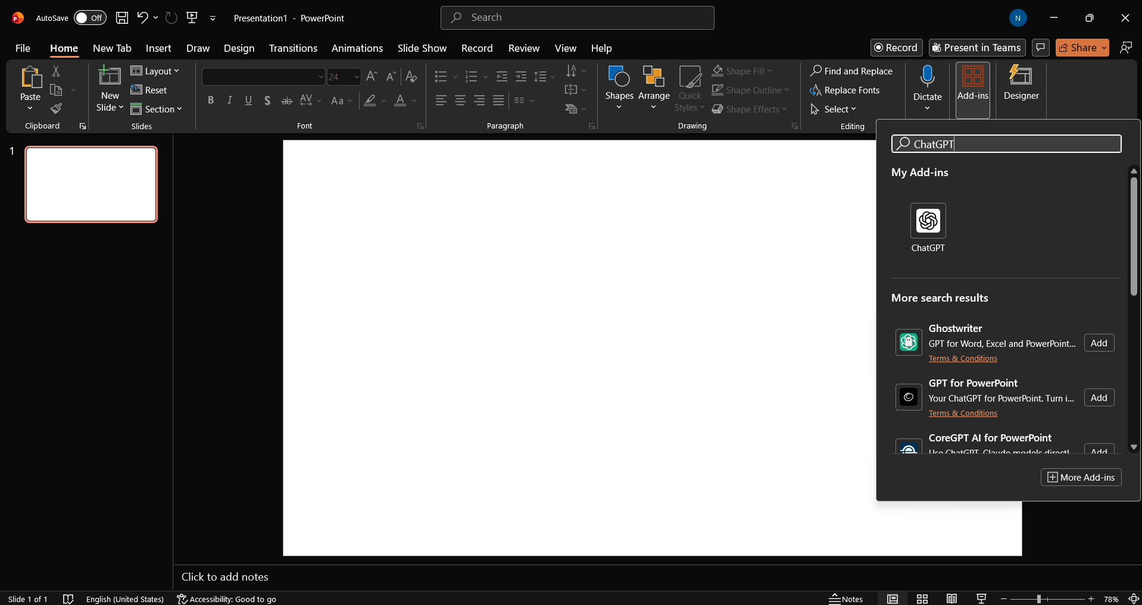Open the Arrange dropdown
Screen dimensions: 1142x605
[x=654, y=88]
